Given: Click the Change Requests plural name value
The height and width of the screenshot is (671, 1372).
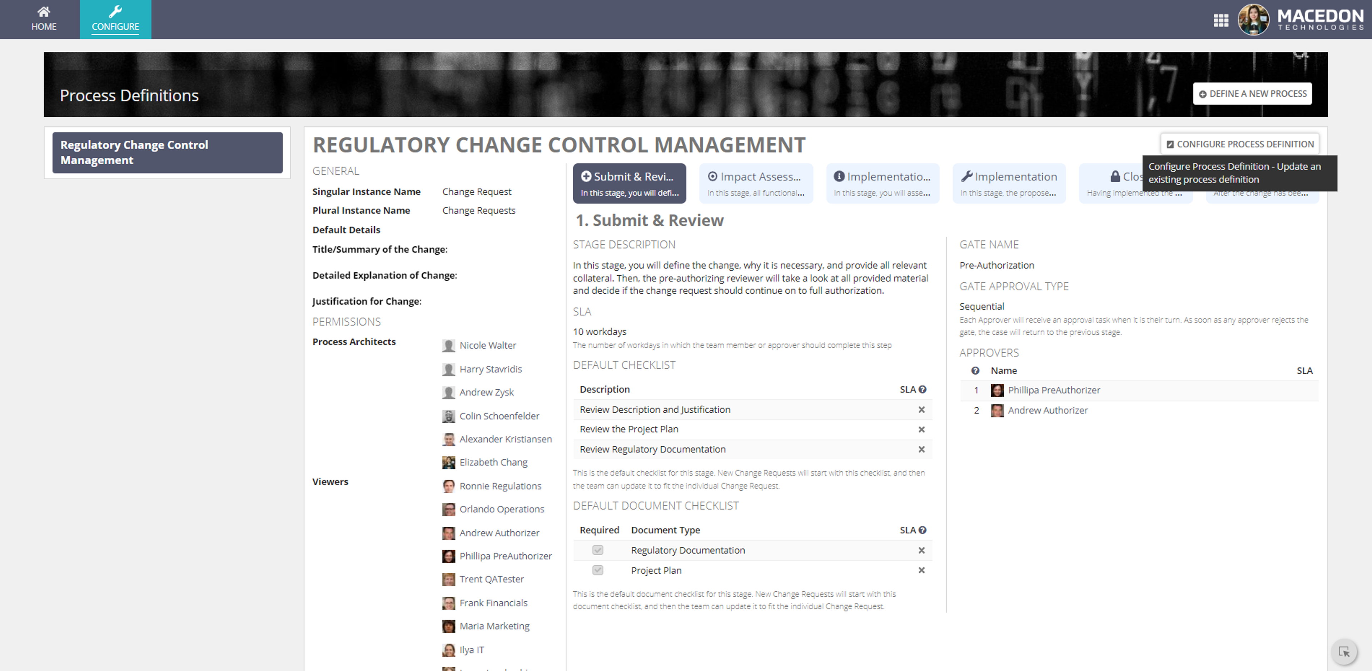Looking at the screenshot, I should [479, 210].
